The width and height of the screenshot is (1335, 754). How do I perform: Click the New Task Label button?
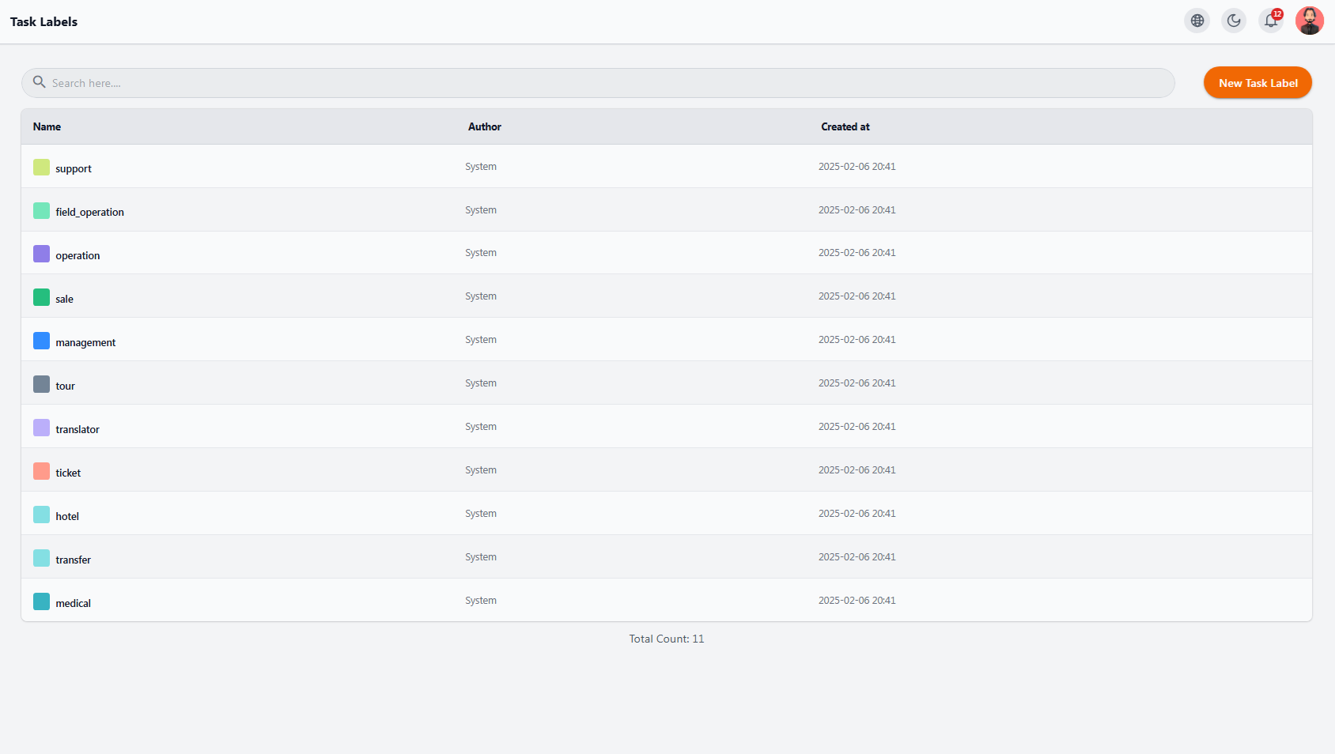click(1257, 83)
